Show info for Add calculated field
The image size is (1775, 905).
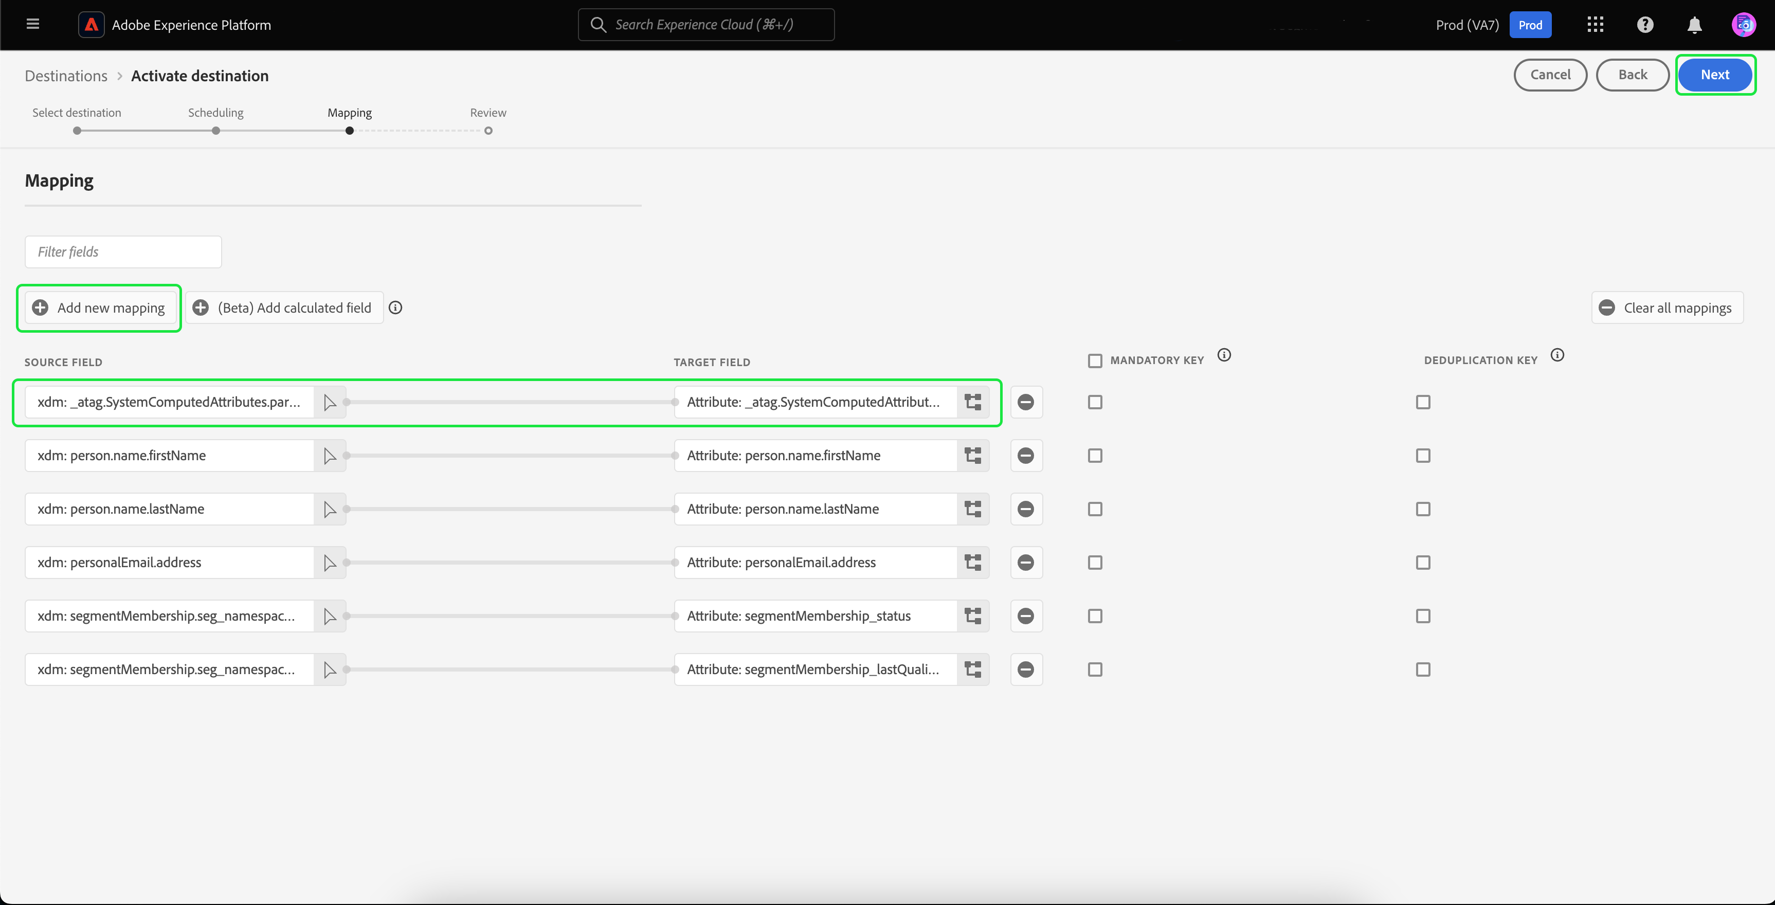point(395,308)
